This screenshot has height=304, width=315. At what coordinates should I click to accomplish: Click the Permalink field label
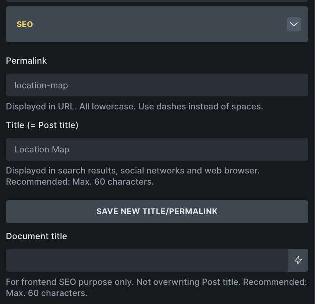pyautogui.click(x=26, y=60)
